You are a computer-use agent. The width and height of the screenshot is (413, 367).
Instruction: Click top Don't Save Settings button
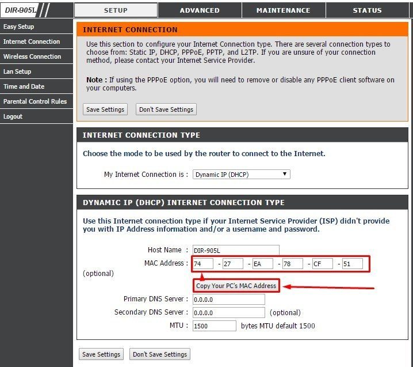point(166,109)
